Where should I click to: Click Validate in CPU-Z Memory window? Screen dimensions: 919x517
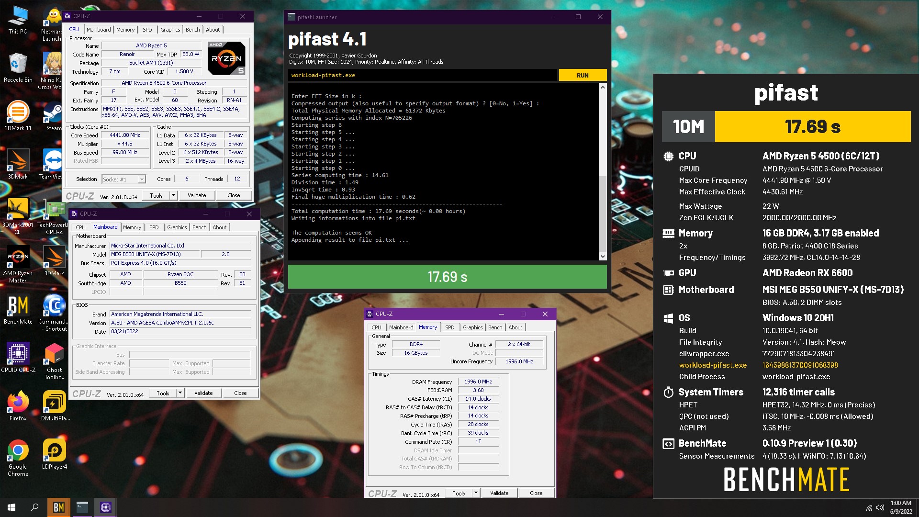[x=499, y=493]
